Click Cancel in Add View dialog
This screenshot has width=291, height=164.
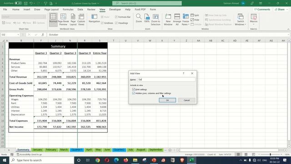point(186,100)
